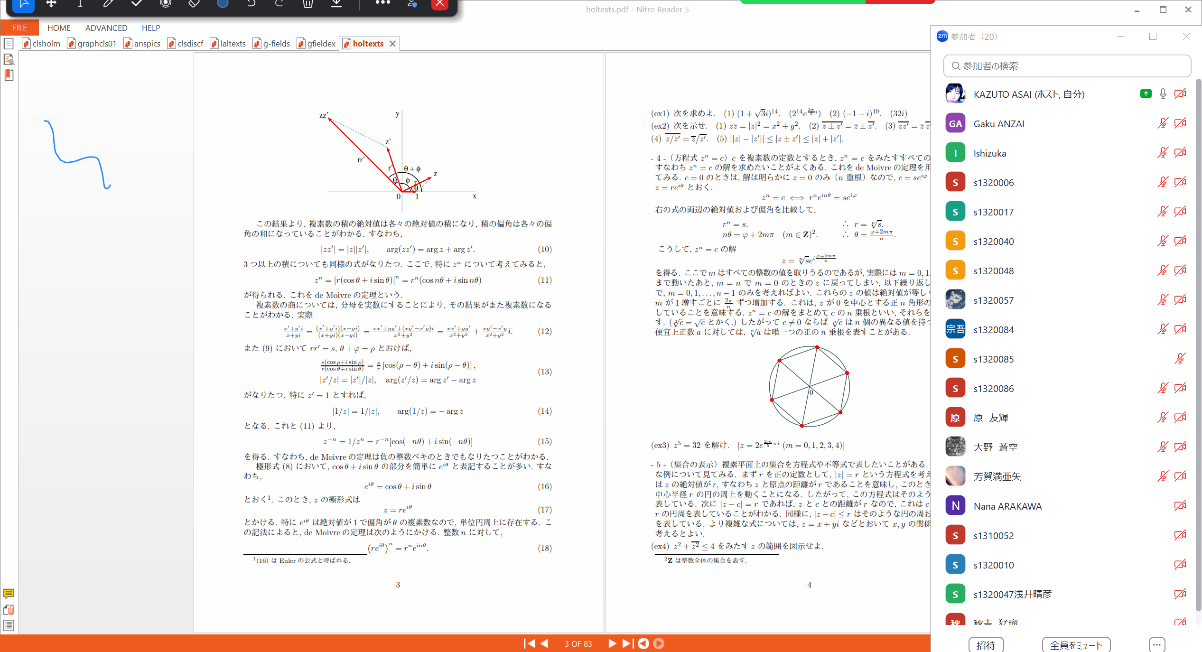Open more participant actions via the ... button
Screen dimensions: 1202x652
pyautogui.click(x=1156, y=644)
